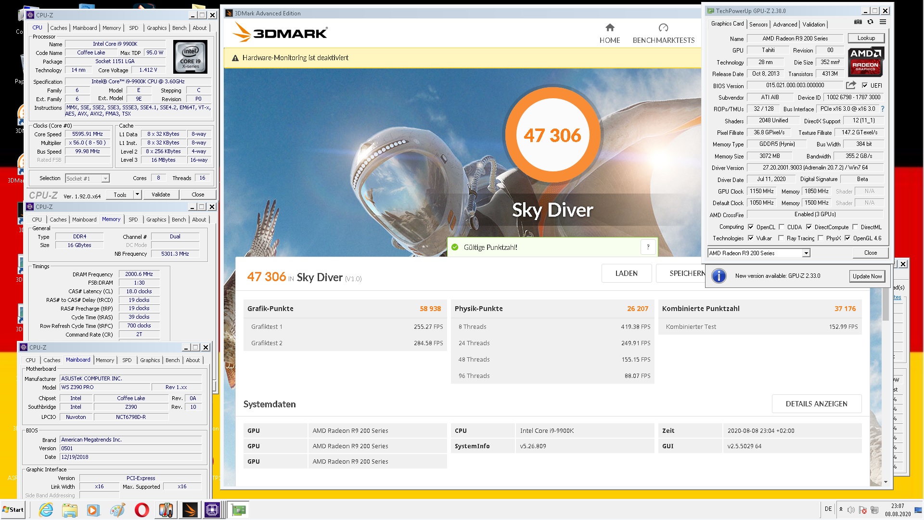The width and height of the screenshot is (924, 520).
Task: Switch to the 3DMark taskbar icon
Action: [x=190, y=510]
